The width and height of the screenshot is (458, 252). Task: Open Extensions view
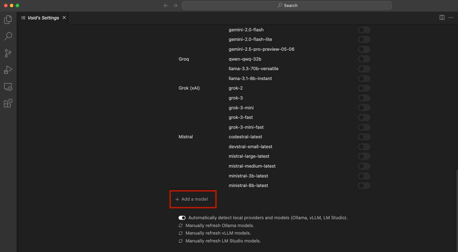(8, 103)
